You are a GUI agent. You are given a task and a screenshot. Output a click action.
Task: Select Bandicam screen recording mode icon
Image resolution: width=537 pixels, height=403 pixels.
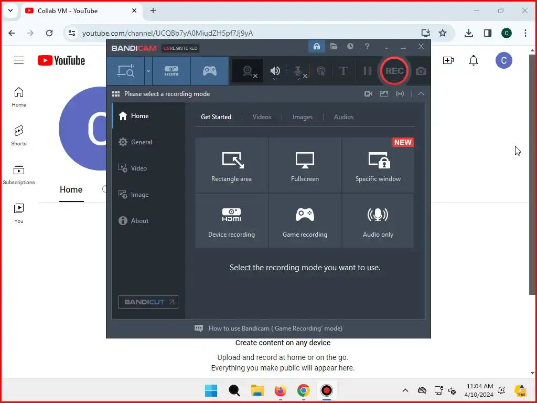point(125,71)
